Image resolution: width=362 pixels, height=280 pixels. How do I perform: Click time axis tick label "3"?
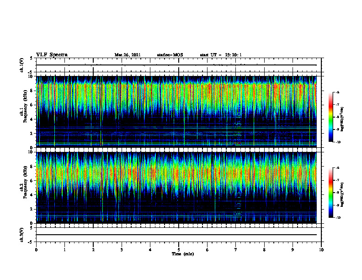[122, 250]
